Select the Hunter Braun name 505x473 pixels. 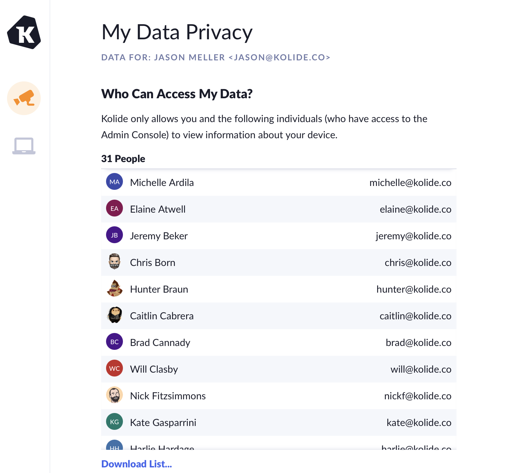coord(159,289)
